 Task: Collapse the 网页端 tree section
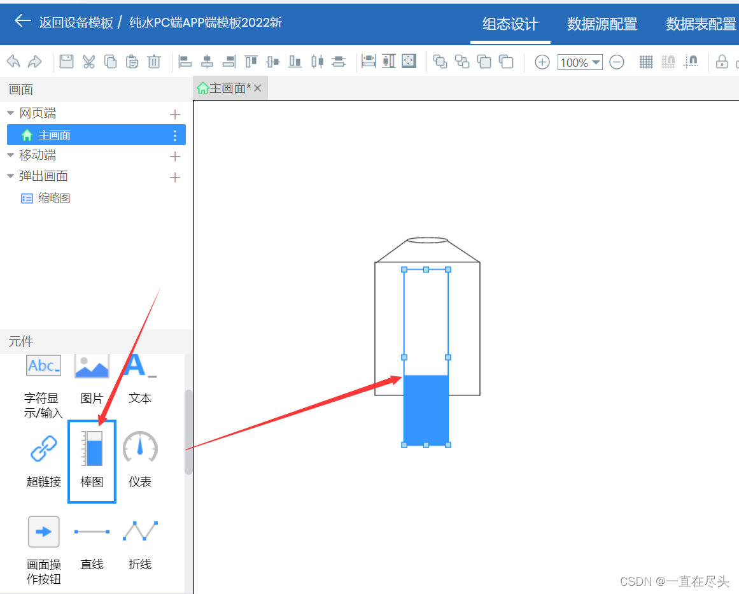click(10, 113)
